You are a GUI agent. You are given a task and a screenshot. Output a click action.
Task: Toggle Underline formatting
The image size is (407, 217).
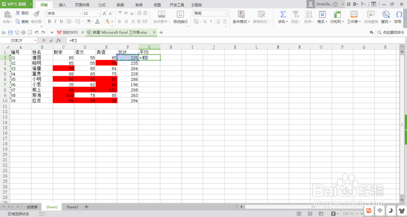pyautogui.click(x=61, y=22)
